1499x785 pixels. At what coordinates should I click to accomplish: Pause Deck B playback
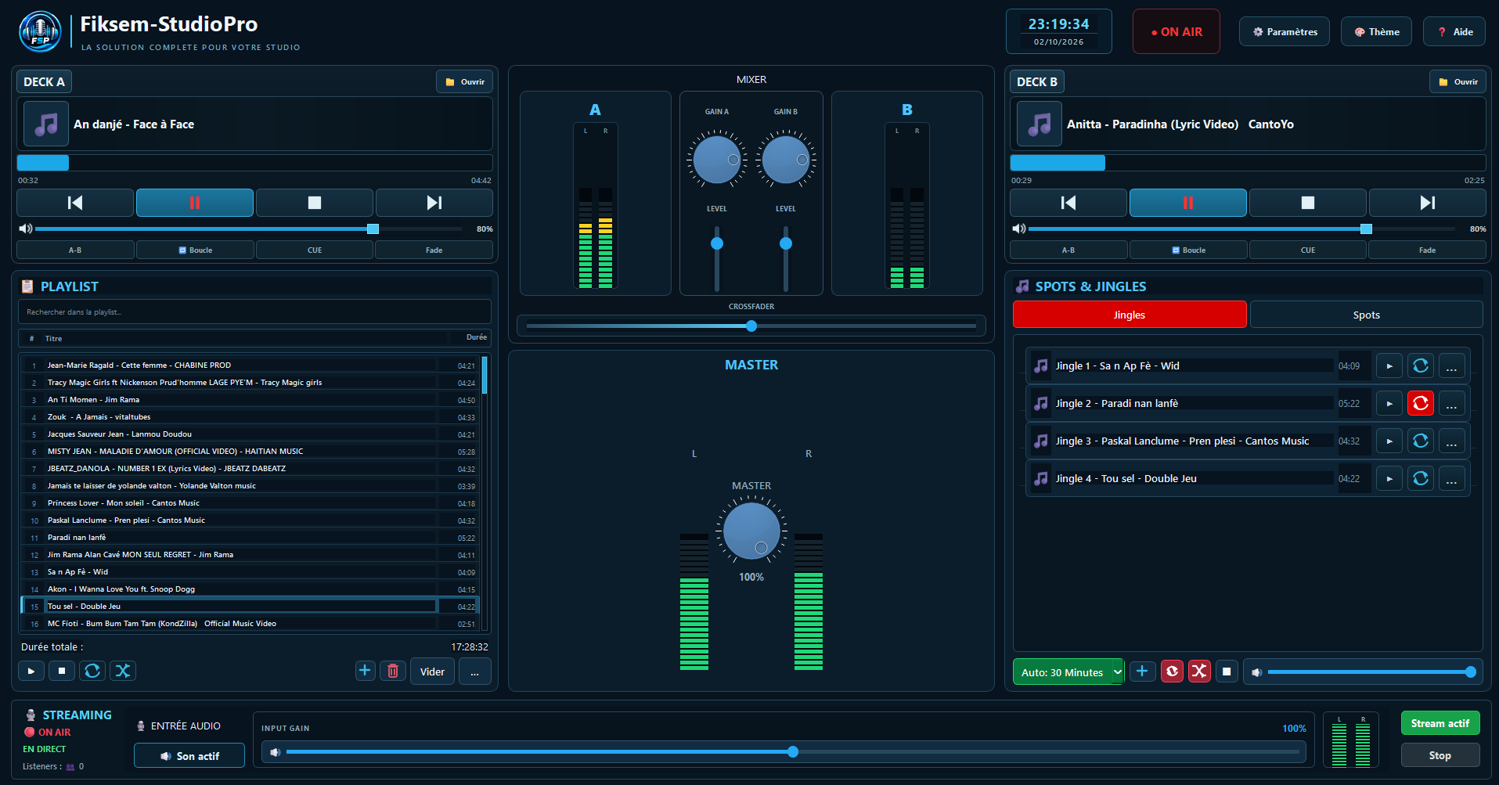tap(1187, 203)
